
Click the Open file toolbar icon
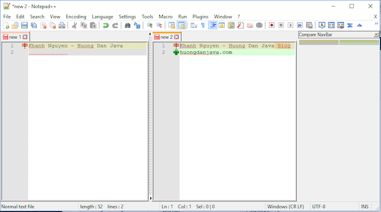pos(15,25)
